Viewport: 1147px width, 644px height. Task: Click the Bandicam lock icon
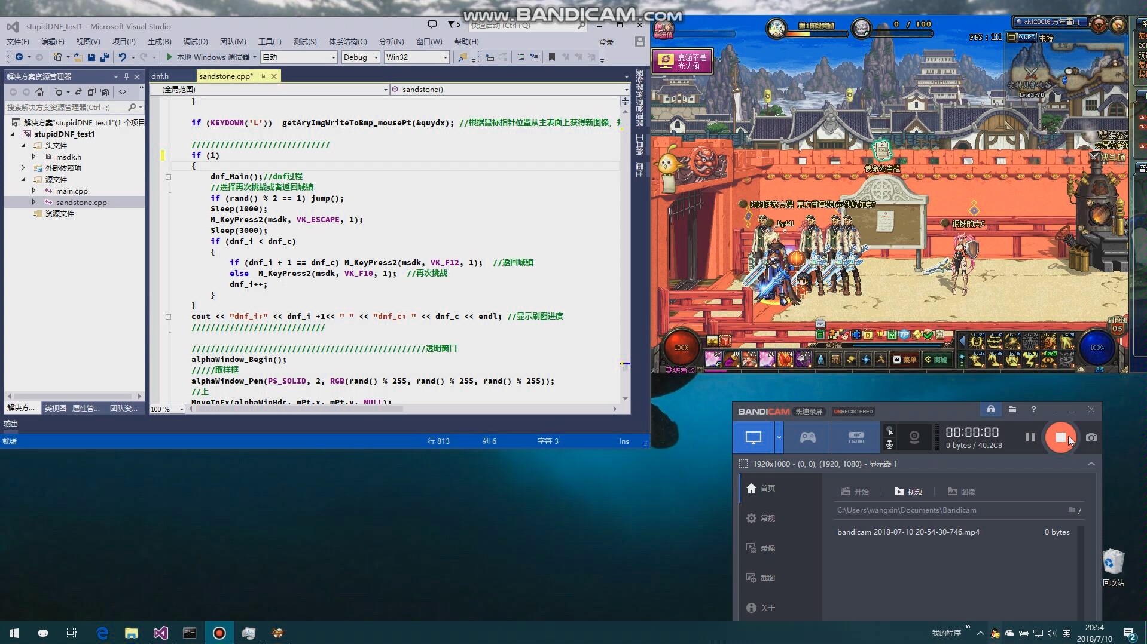(x=991, y=409)
